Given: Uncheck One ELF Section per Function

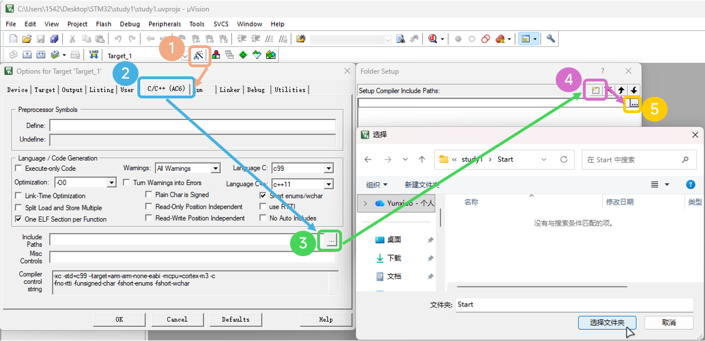Looking at the screenshot, I should click(x=19, y=219).
